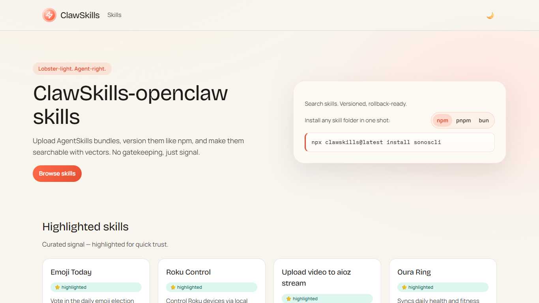The height and width of the screenshot is (303, 539).
Task: Click the star icon on aioz stream badge
Action: 288,299
